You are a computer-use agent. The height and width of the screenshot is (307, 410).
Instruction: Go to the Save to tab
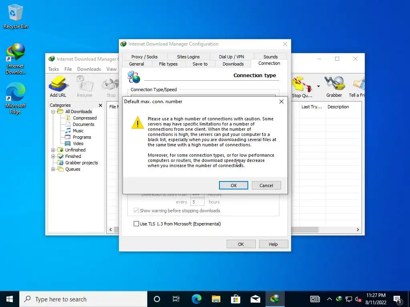click(200, 64)
